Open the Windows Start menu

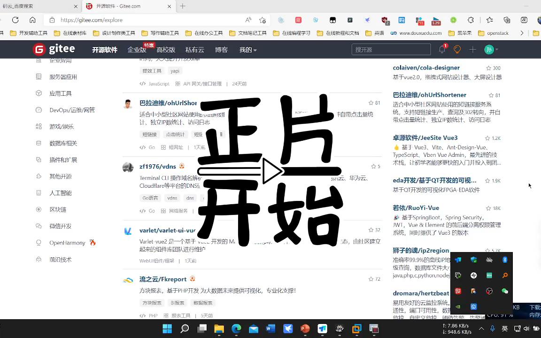[167, 328]
